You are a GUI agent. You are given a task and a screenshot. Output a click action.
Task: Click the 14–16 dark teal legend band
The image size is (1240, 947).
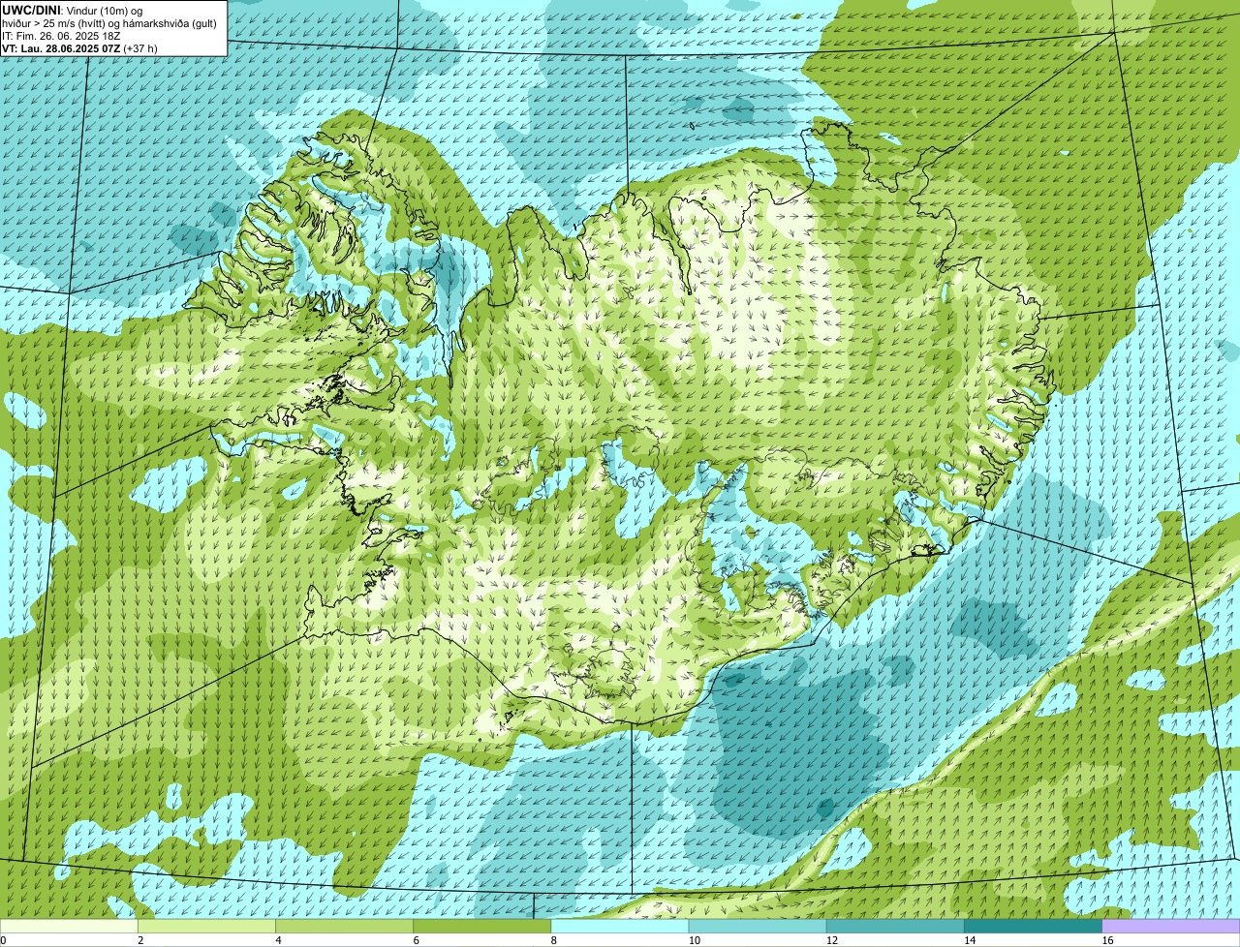(x=1034, y=927)
